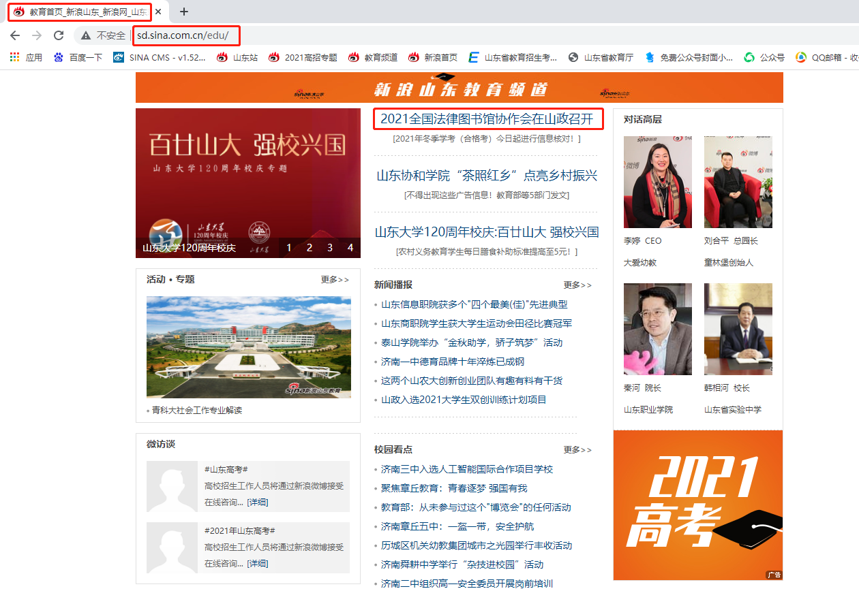859x591 pixels.
Task: Expand 更多 in 校园看点 section
Action: pos(577,450)
